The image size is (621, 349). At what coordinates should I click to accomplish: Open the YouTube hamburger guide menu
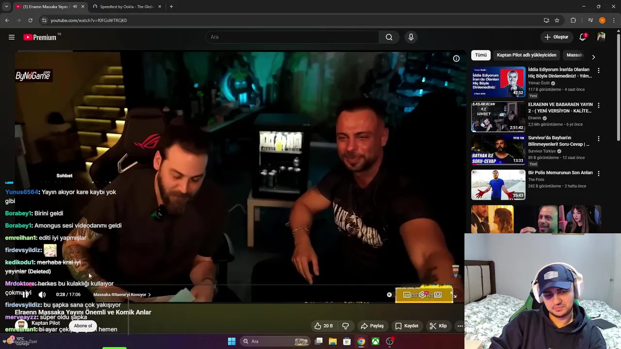(12, 37)
